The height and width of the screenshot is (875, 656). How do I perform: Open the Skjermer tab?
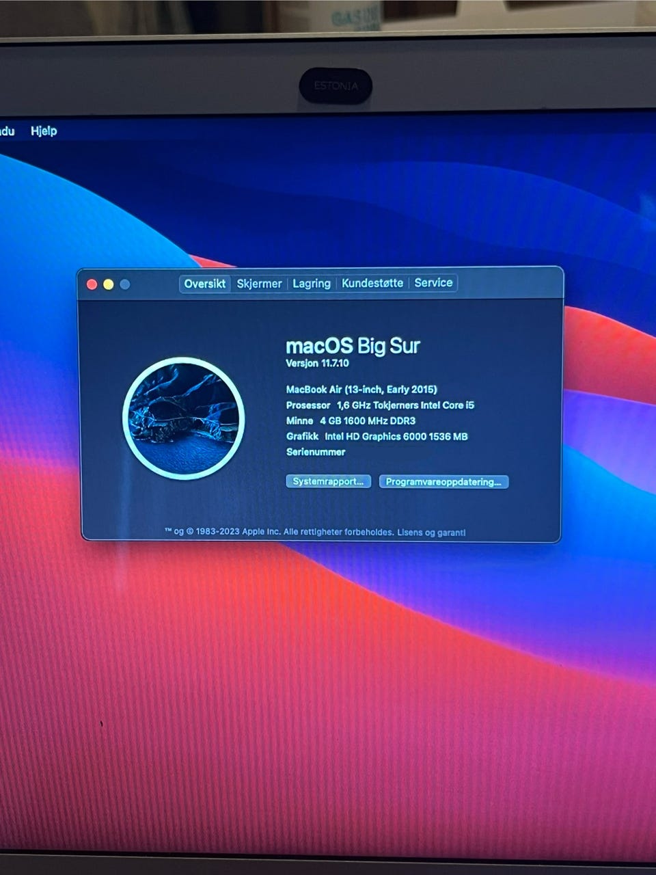click(x=259, y=284)
